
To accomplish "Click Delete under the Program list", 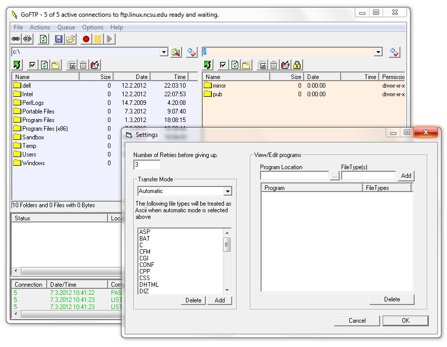I will click(x=392, y=299).
